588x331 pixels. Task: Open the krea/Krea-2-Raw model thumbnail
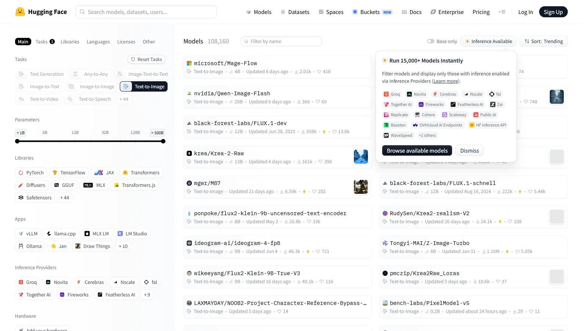pos(361,157)
